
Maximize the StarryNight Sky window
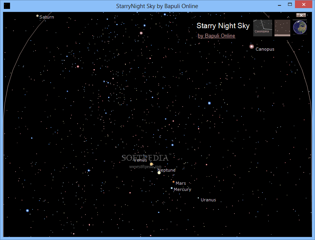click(x=290, y=4)
